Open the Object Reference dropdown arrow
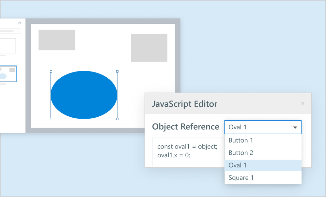 pos(295,127)
